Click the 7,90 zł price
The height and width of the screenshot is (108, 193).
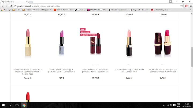61,78
